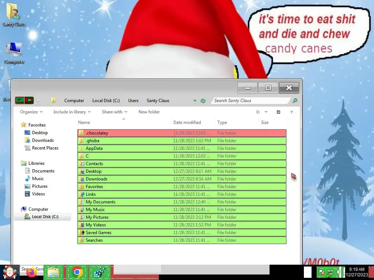Select Downloads folder icon in file list
The height and width of the screenshot is (280, 374).
82,179
